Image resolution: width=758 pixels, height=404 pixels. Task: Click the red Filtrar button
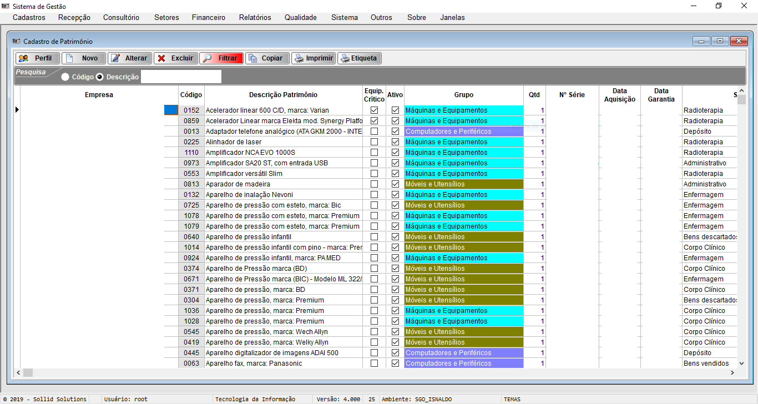tap(221, 58)
